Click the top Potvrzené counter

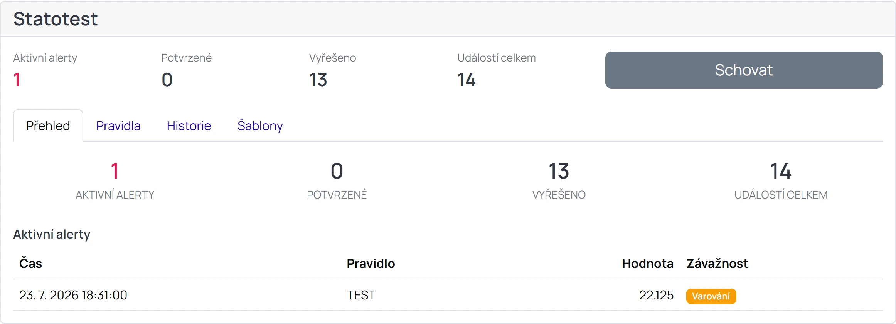click(186, 70)
